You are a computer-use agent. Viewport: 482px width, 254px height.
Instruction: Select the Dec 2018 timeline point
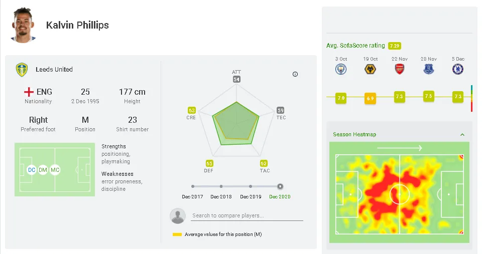[x=221, y=186]
